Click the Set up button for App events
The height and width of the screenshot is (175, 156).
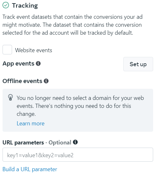[138, 64]
